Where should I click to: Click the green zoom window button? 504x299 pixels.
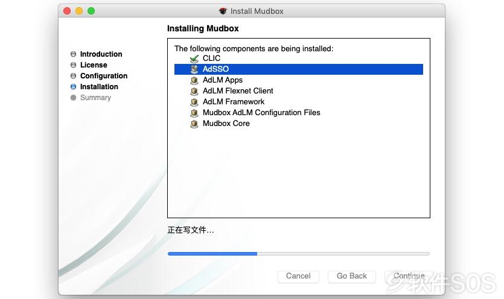pos(91,11)
